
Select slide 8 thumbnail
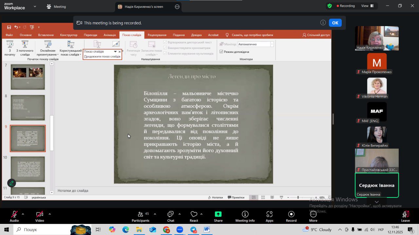tap(28, 108)
